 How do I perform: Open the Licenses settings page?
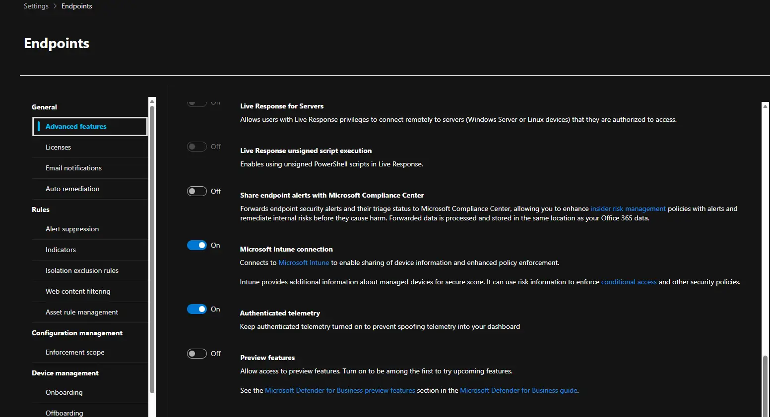[x=58, y=147]
